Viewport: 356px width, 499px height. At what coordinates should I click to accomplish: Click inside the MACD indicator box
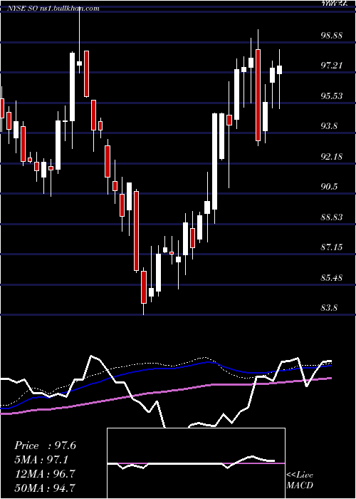click(196, 463)
